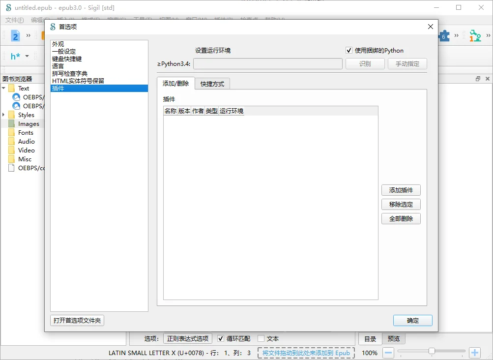Select HTML实体符号保留 in the preferences list

(x=99, y=81)
